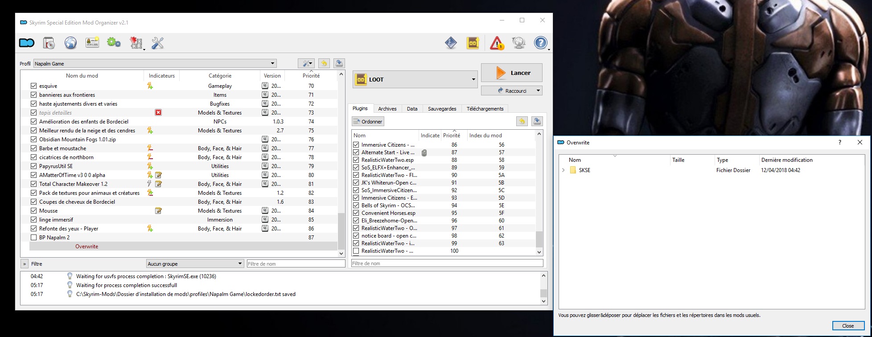The image size is (872, 337).
Task: Switch to the Téléchargements tab
Action: (485, 109)
